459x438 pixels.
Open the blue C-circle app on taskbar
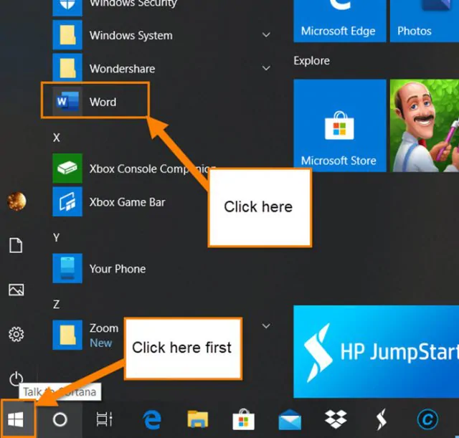pyautogui.click(x=427, y=419)
